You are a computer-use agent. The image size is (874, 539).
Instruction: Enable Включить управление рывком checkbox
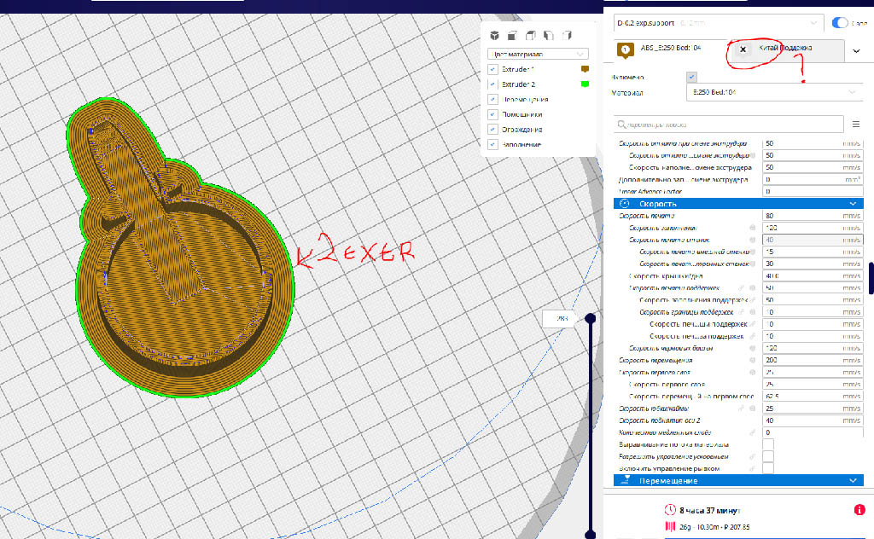(x=768, y=468)
